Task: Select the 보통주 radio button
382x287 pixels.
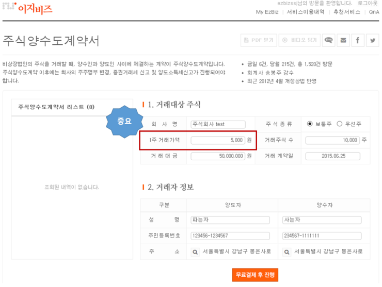Action: (310, 124)
